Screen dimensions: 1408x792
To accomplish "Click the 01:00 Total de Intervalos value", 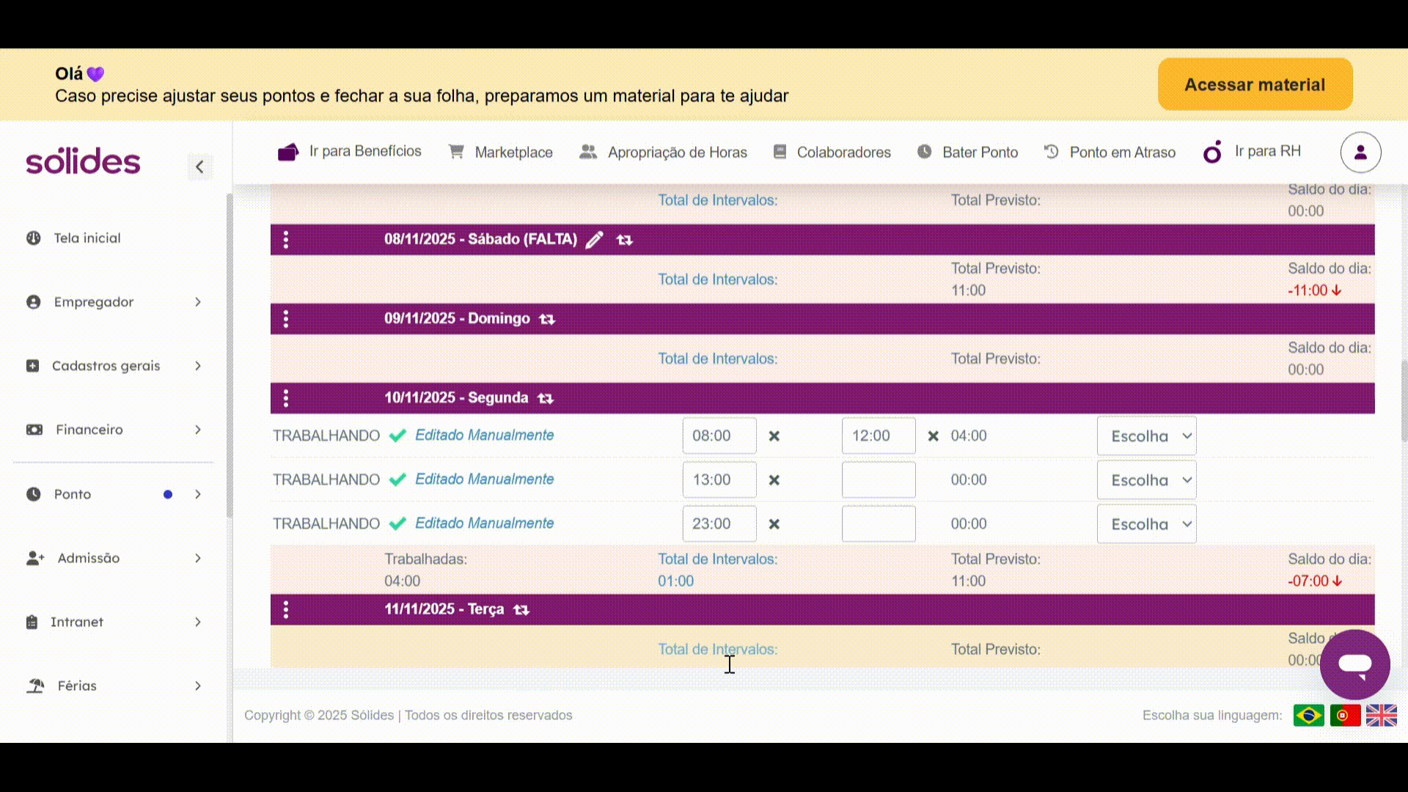I will (675, 582).
